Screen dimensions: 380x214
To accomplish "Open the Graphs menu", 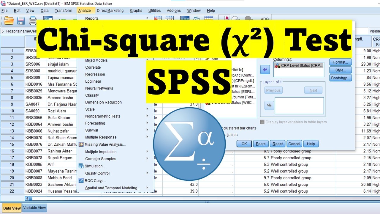I will [x=136, y=10].
